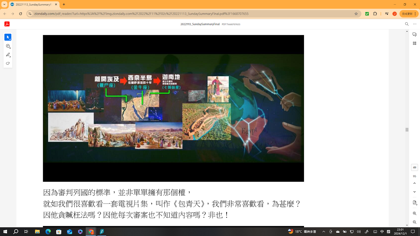Go forward in browser history
The height and width of the screenshot is (236, 420).
click(x=13, y=14)
